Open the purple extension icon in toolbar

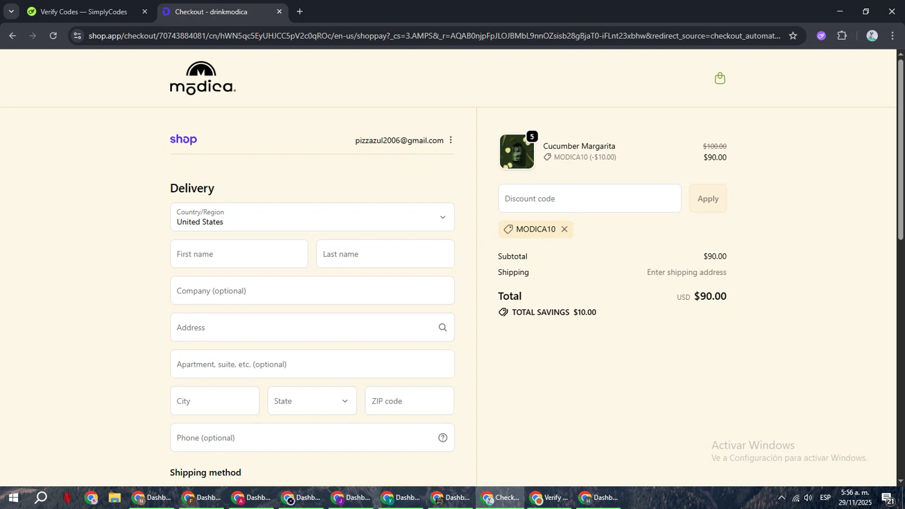(821, 36)
